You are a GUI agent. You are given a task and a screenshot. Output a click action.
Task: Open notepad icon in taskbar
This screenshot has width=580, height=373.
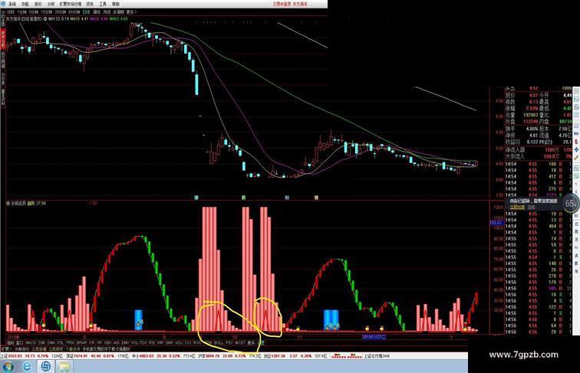click(64, 367)
